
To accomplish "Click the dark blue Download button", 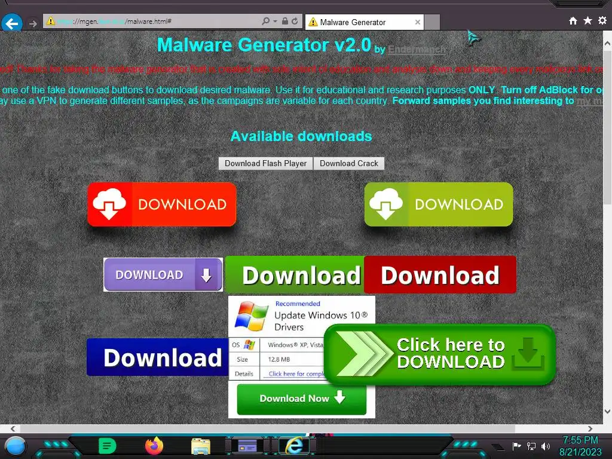I will point(157,357).
